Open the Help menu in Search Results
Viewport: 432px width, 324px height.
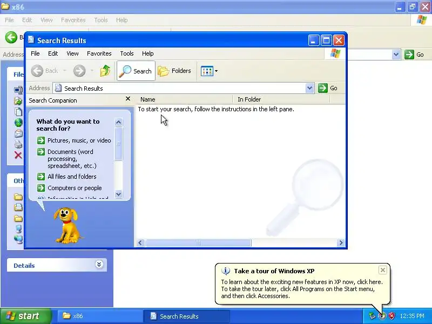click(147, 53)
